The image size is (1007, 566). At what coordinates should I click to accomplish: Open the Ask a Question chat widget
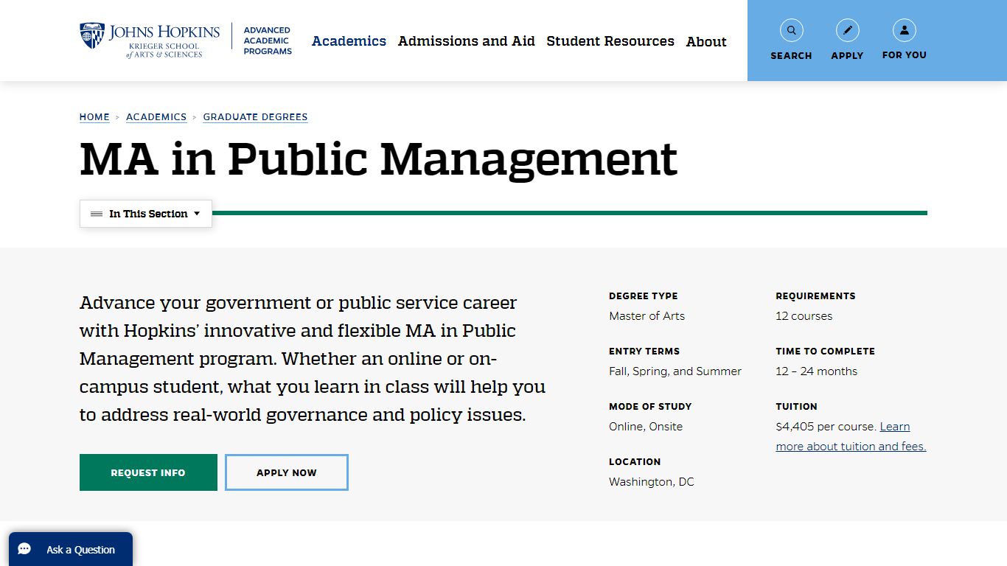click(71, 549)
